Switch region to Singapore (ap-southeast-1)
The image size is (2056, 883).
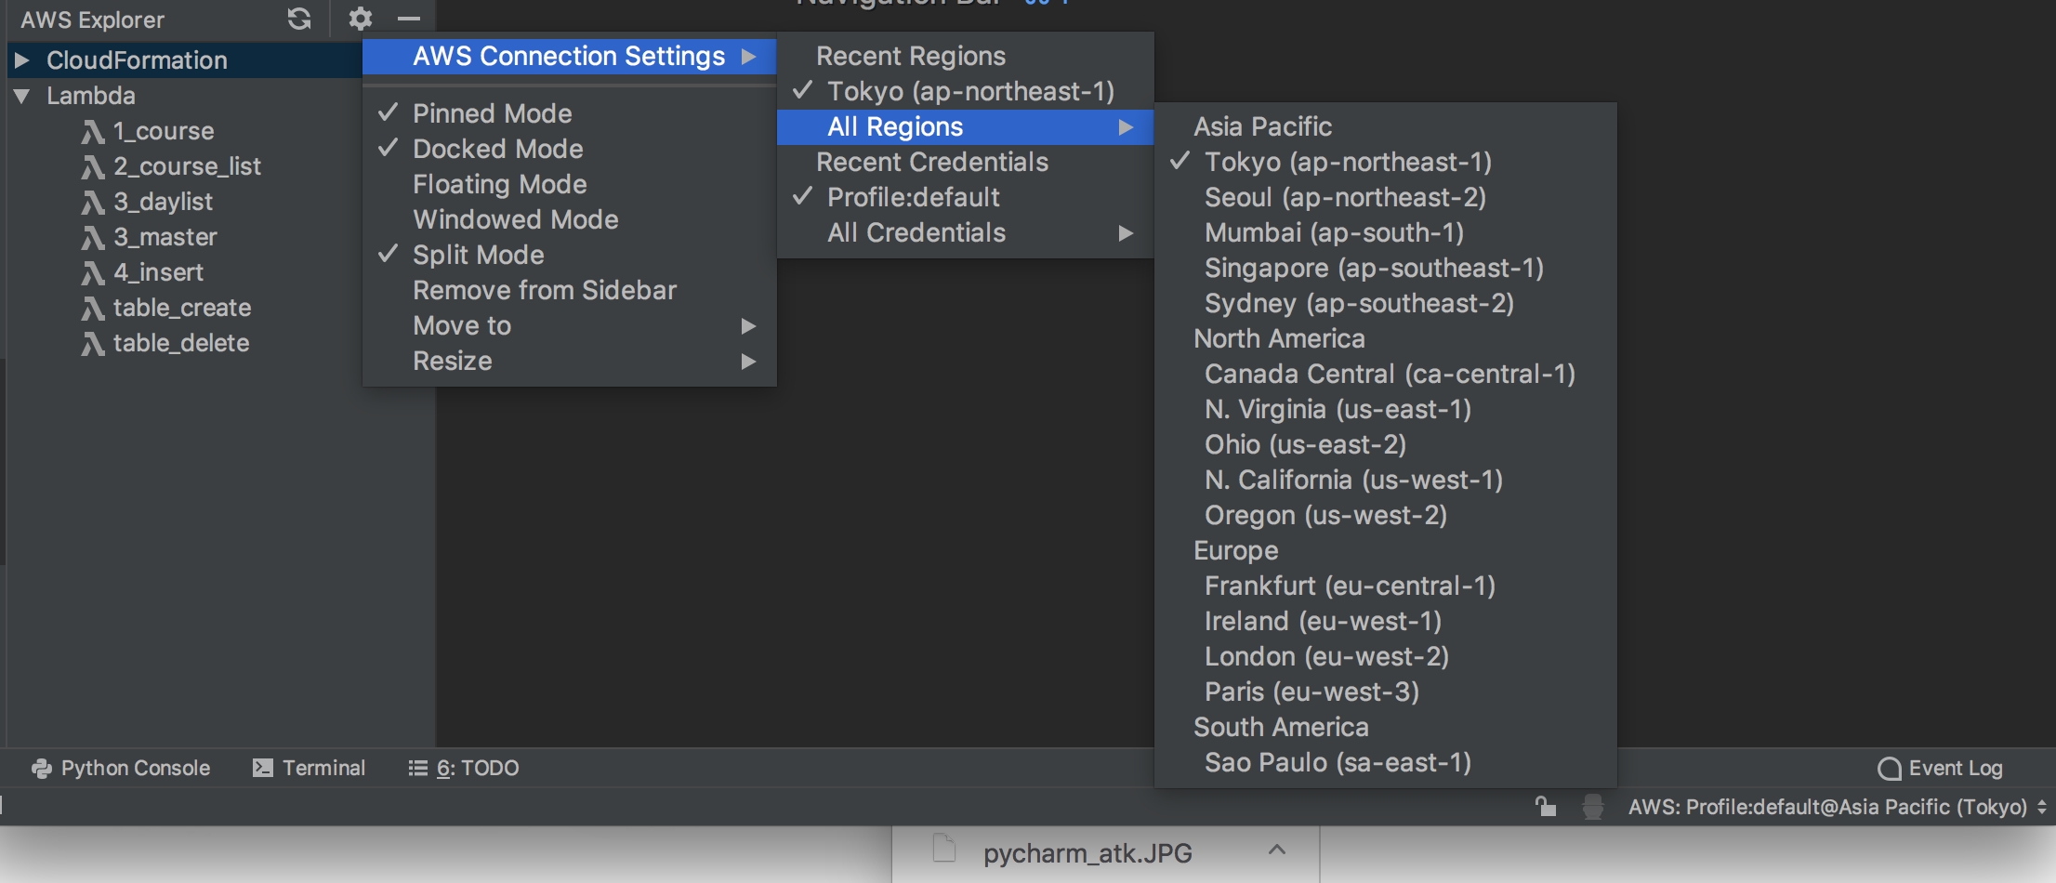1385,268
